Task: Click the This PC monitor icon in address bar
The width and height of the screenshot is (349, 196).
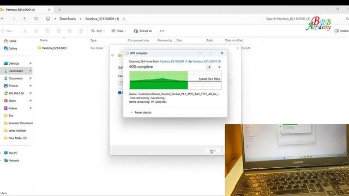Action: click(x=48, y=19)
